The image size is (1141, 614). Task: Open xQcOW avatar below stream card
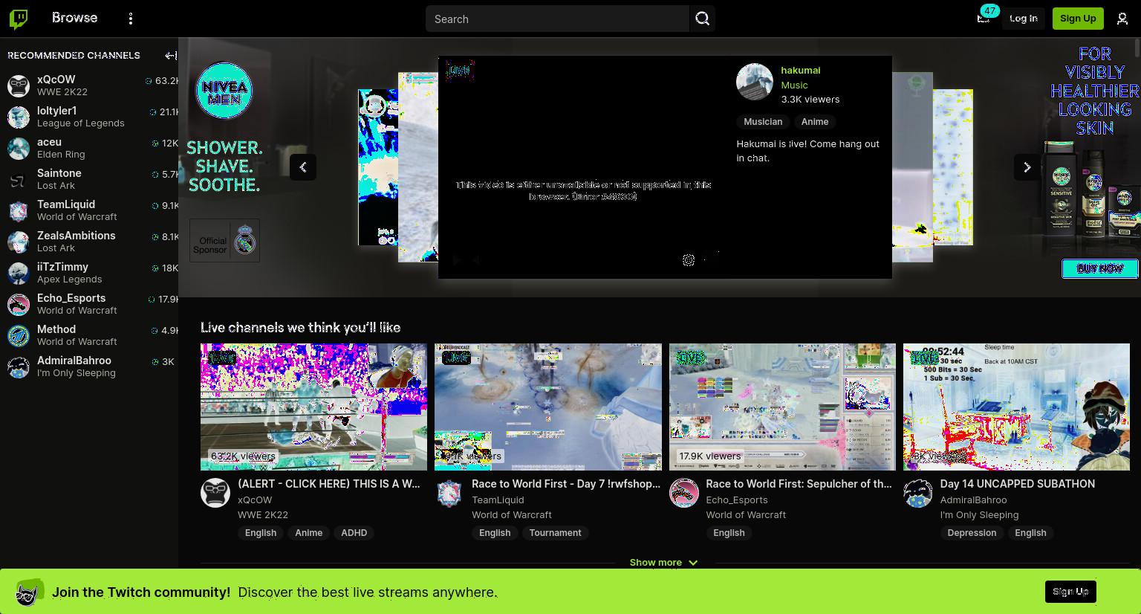tap(215, 493)
